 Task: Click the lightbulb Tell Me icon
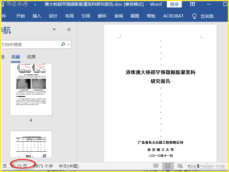194,16
